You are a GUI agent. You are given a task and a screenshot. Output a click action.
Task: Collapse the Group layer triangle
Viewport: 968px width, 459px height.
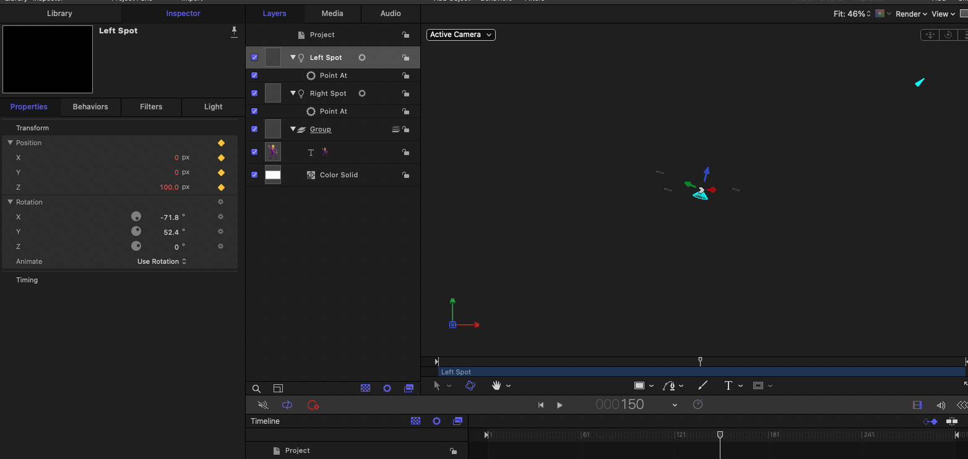coord(293,129)
